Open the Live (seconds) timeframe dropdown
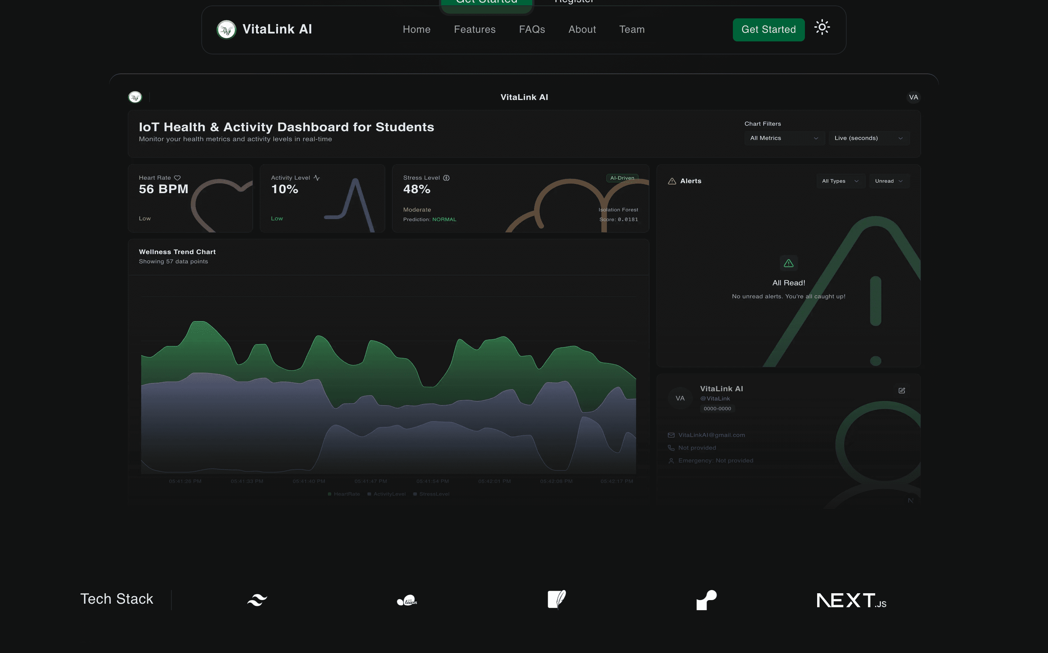Image resolution: width=1048 pixels, height=653 pixels. click(869, 138)
